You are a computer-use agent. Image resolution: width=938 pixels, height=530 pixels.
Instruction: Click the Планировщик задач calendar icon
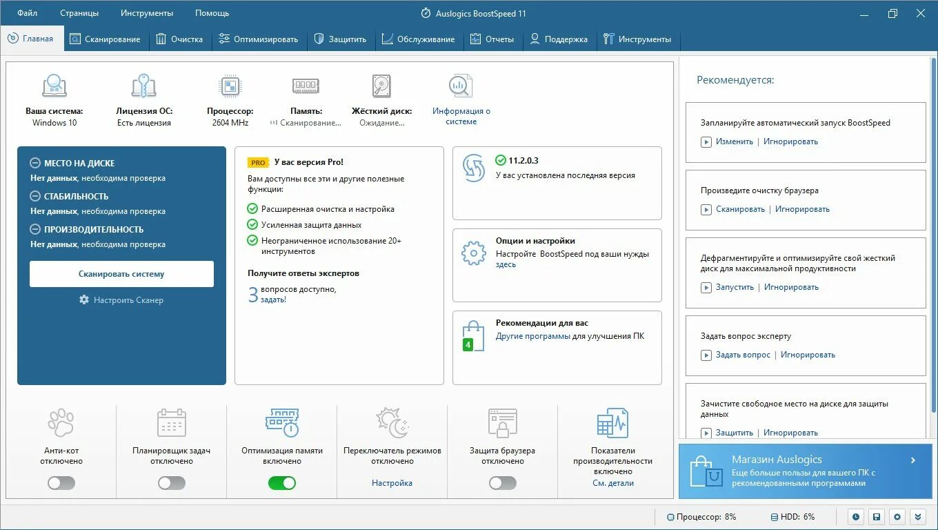coord(171,423)
